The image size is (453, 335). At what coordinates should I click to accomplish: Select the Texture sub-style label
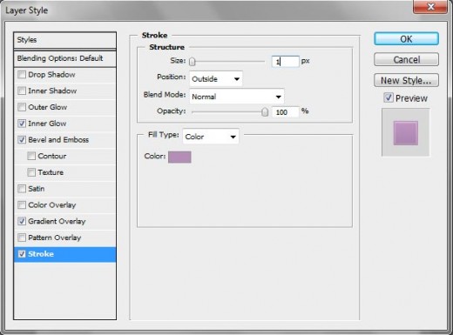coord(51,172)
